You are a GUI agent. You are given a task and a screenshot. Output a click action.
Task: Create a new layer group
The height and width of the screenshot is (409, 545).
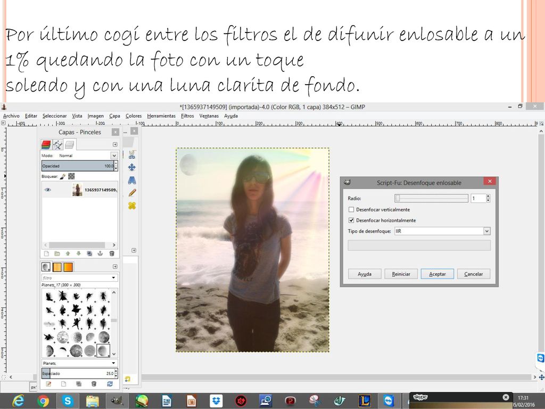tap(57, 253)
